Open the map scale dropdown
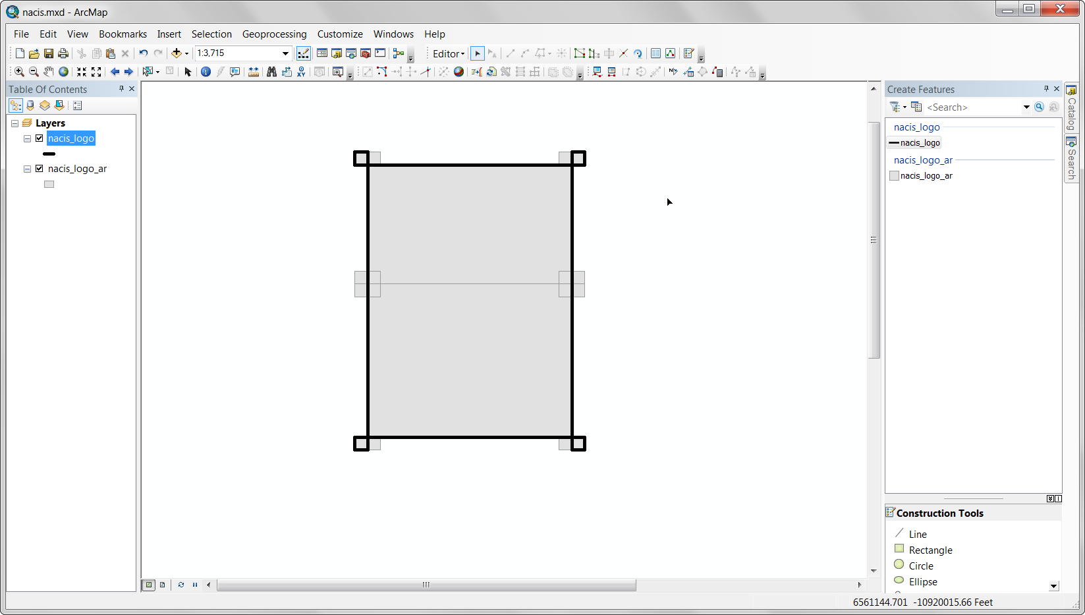This screenshot has height=615, width=1085. 285,53
